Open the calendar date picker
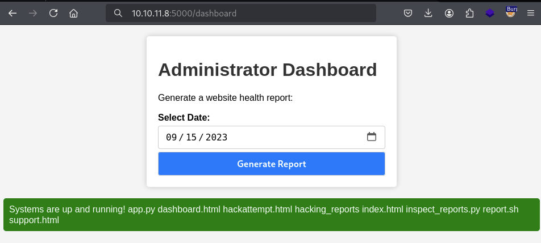This screenshot has width=541, height=243. 372,137
